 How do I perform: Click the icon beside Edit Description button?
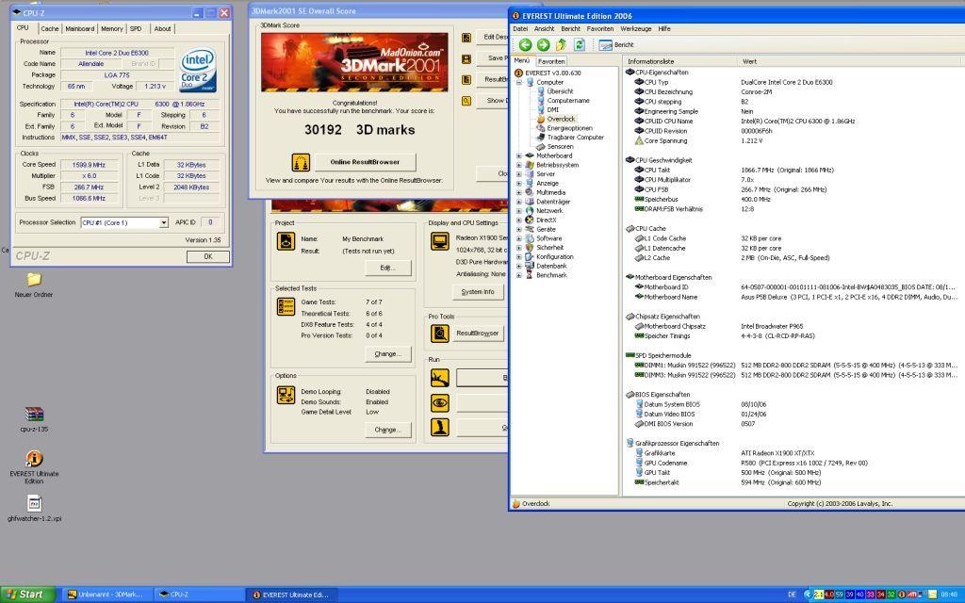(x=466, y=38)
